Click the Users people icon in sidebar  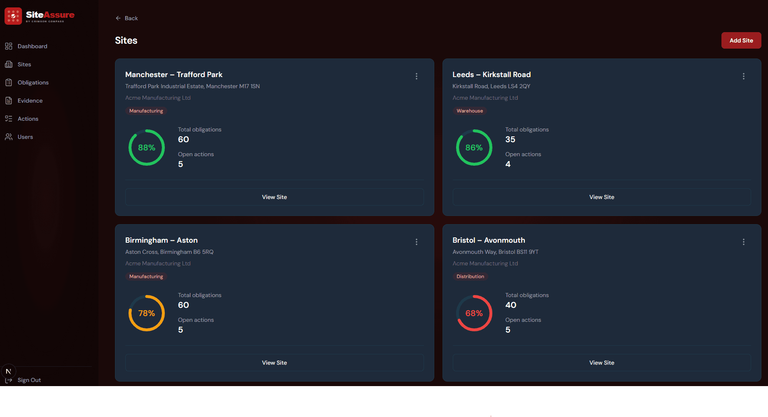click(x=9, y=137)
